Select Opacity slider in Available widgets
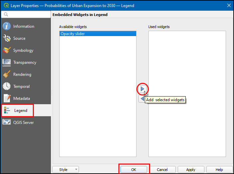Viewport: 234px width, 174px height. point(98,34)
